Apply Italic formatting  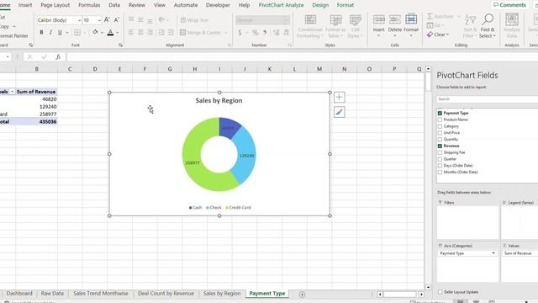(50, 32)
